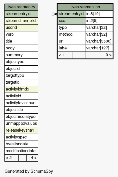
Task: Select the activityidmd5 column row
Action: pyautogui.click(x=21, y=89)
